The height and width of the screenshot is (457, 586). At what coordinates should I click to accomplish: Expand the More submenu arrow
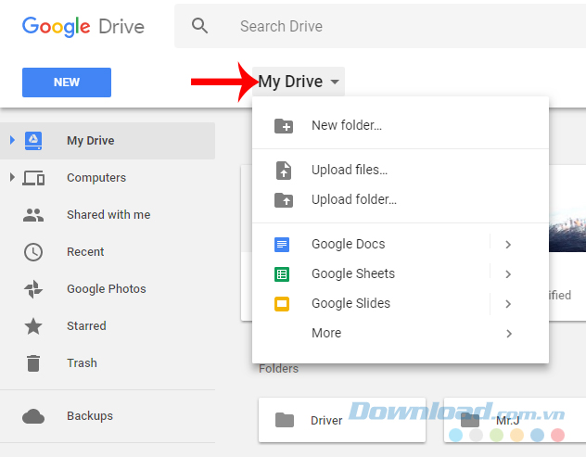509,334
